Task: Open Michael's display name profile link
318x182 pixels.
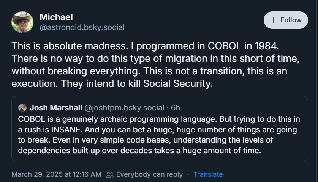Action: [56, 17]
